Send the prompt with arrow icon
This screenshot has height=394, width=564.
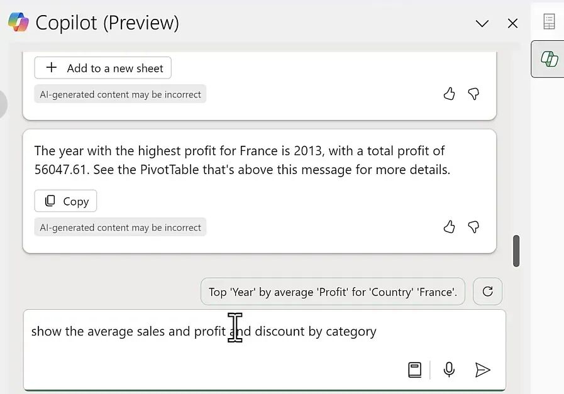pyautogui.click(x=482, y=370)
